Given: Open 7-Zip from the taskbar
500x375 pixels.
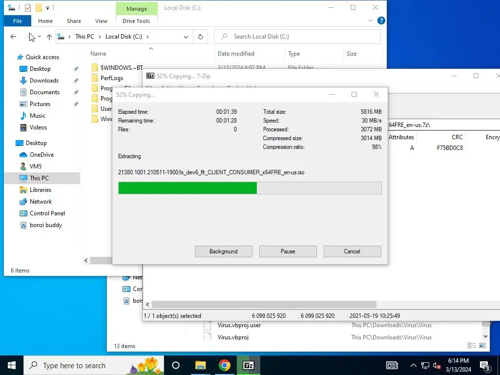Looking at the screenshot, I should (249, 365).
